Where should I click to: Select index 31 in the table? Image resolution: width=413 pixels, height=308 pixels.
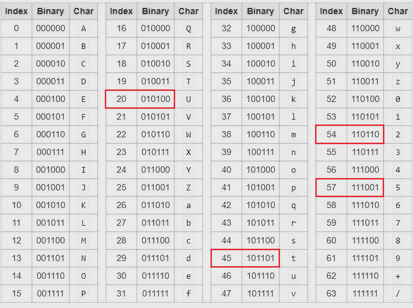121,294
